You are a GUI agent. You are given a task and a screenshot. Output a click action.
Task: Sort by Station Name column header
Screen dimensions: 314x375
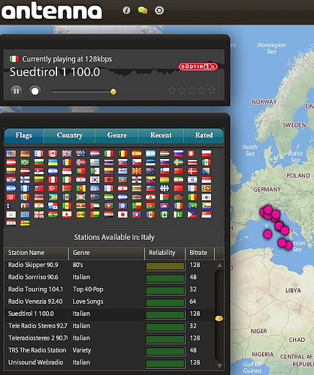36,253
